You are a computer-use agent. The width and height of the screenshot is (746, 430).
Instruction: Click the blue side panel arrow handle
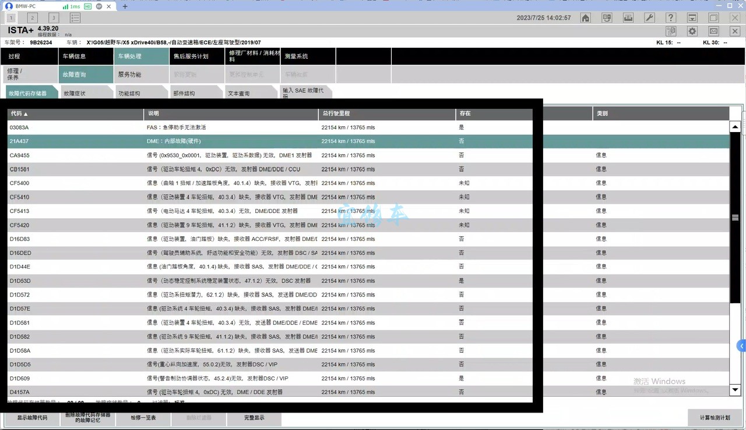742,346
